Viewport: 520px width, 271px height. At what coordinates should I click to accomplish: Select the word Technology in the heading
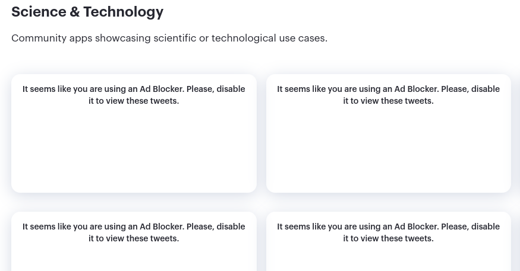124,12
